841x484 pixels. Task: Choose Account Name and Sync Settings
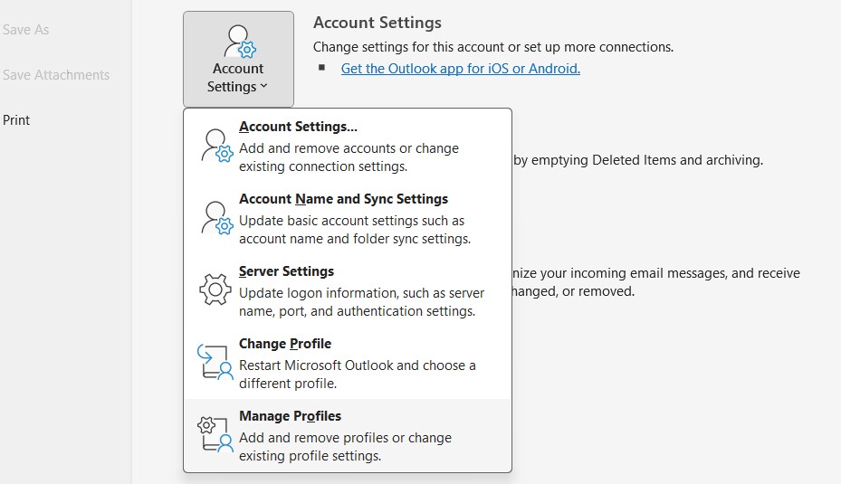click(343, 199)
